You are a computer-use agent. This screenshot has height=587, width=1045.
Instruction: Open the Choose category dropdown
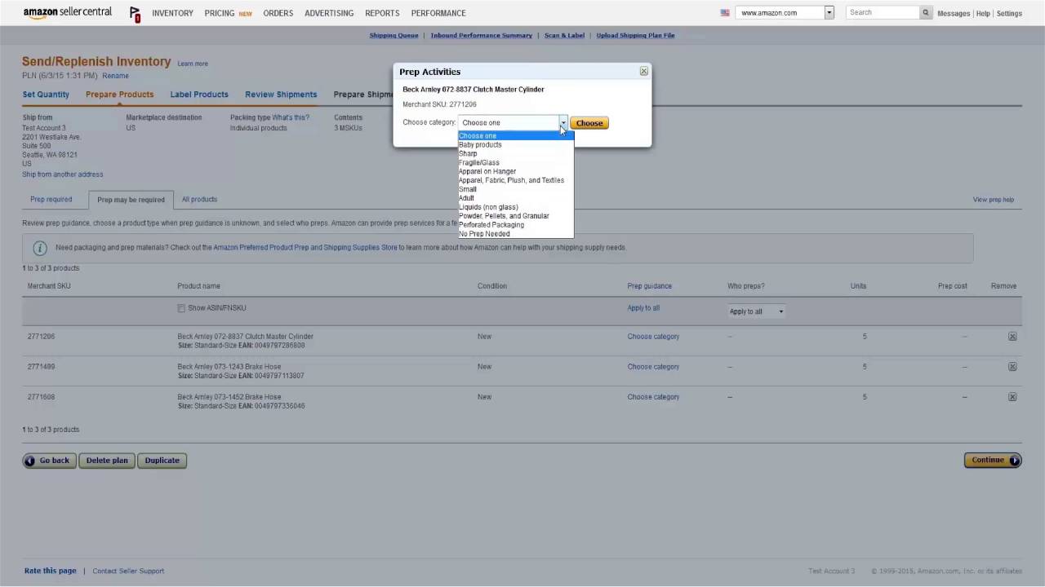tap(513, 122)
